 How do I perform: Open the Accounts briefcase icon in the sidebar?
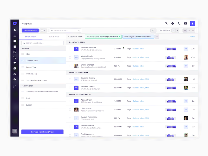15,41
